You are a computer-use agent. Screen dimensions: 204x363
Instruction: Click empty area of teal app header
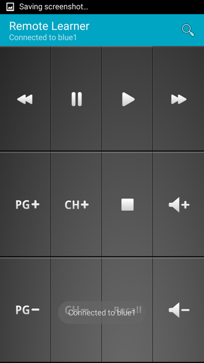pos(134,30)
